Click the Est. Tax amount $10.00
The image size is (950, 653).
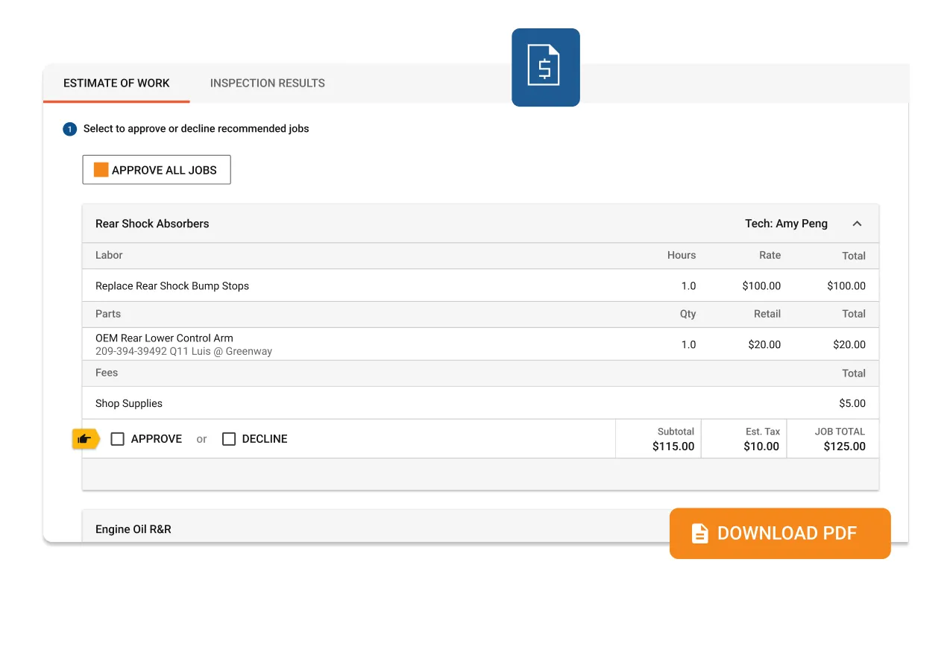(x=761, y=447)
